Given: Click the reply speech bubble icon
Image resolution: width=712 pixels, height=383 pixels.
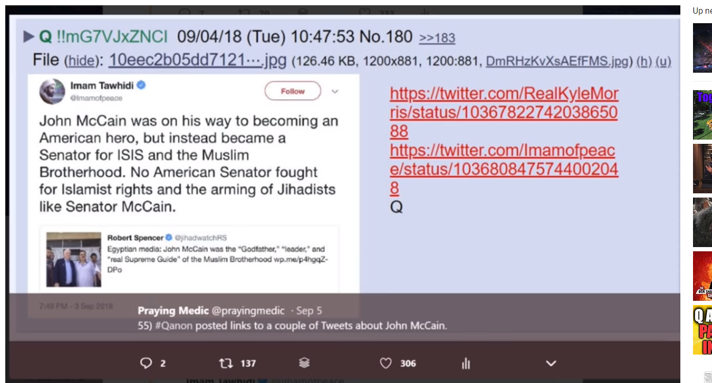Looking at the screenshot, I should 146,363.
